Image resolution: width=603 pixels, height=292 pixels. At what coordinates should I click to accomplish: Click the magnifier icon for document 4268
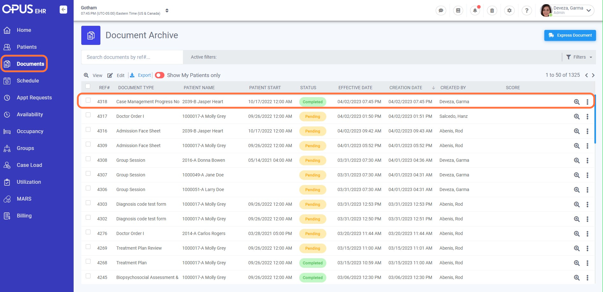577,263
